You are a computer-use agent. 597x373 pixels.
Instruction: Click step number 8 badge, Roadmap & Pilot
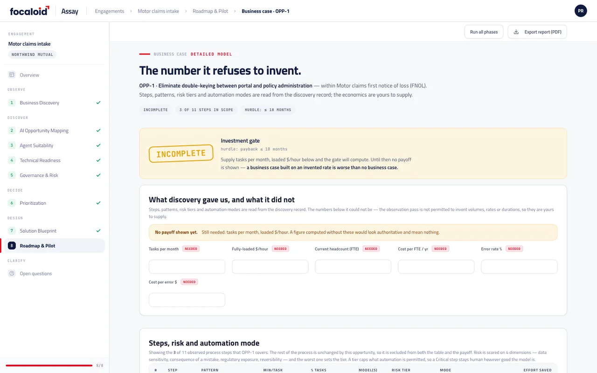12,246
